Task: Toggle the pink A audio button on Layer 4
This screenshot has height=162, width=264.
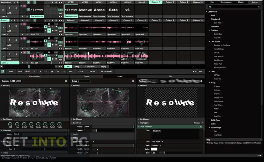Action: point(25,6)
